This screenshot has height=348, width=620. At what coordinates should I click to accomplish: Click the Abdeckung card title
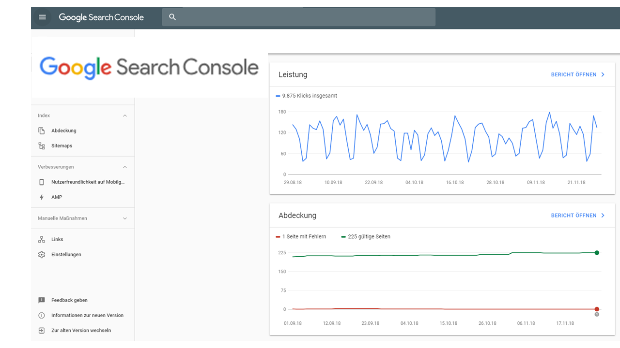click(x=297, y=216)
